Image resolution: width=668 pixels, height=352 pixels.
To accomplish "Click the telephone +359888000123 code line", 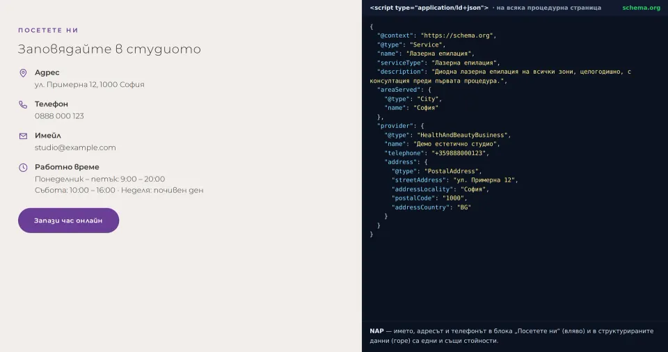I will click(x=437, y=153).
